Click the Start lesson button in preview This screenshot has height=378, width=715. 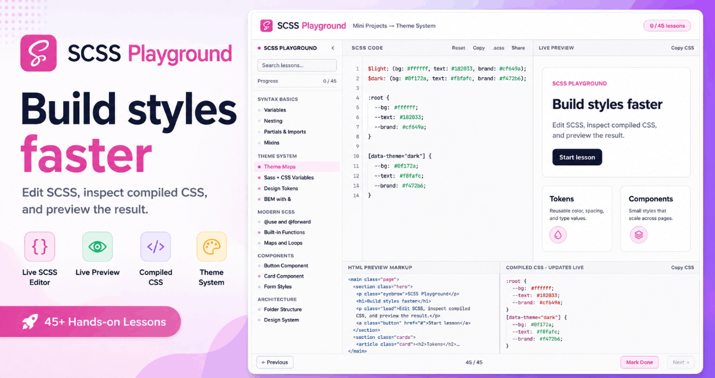[x=577, y=157]
